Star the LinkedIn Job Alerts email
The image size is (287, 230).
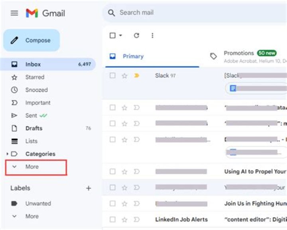124,219
